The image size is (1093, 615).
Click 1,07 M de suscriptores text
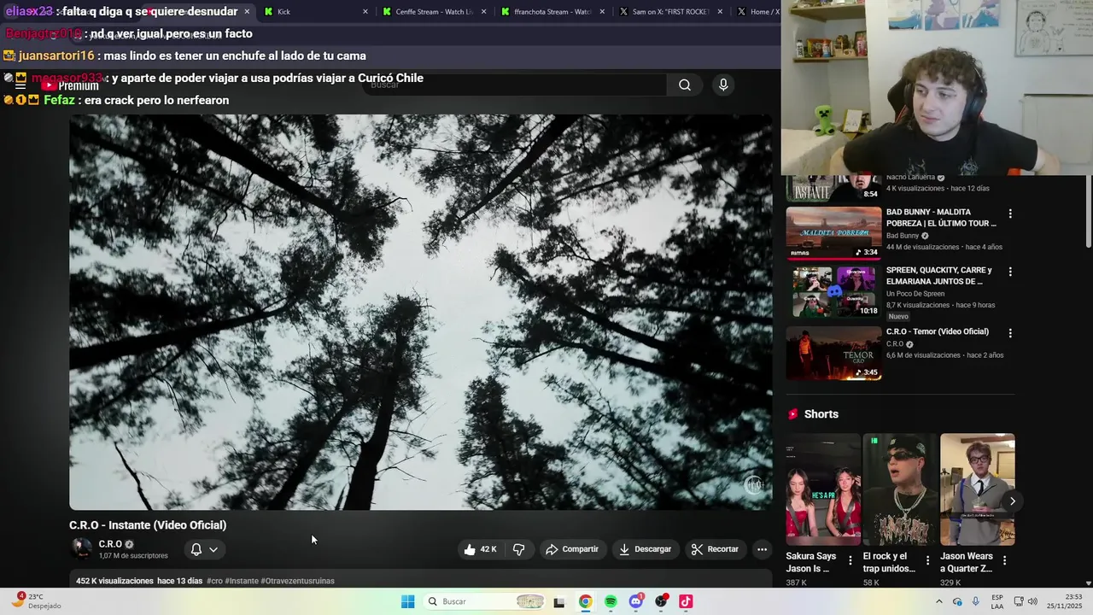coord(133,556)
